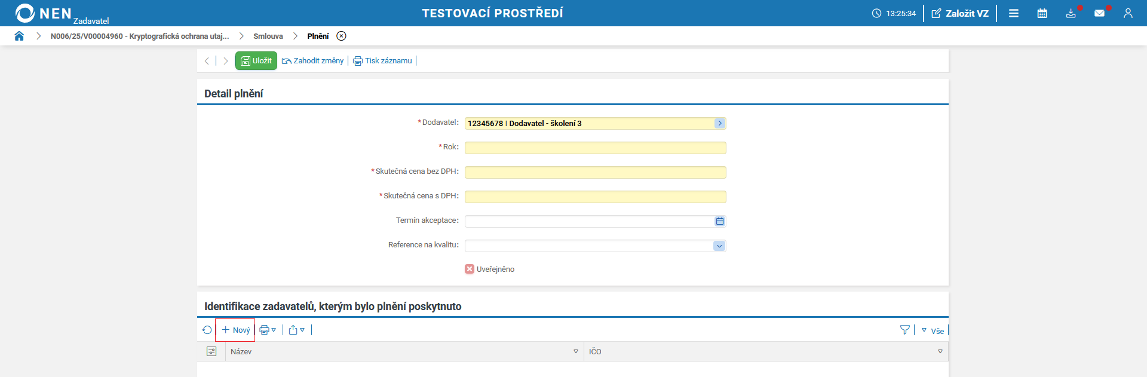Open the Vše view dropdown
1147x377 pixels.
[x=933, y=330]
